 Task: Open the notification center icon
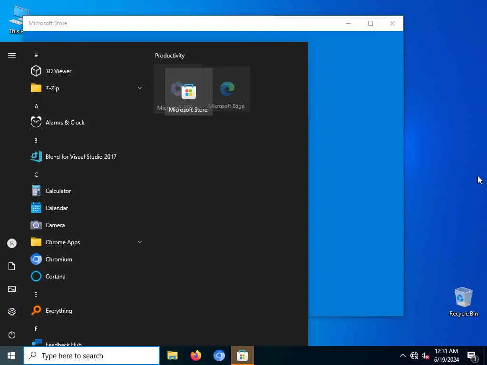coord(472,356)
